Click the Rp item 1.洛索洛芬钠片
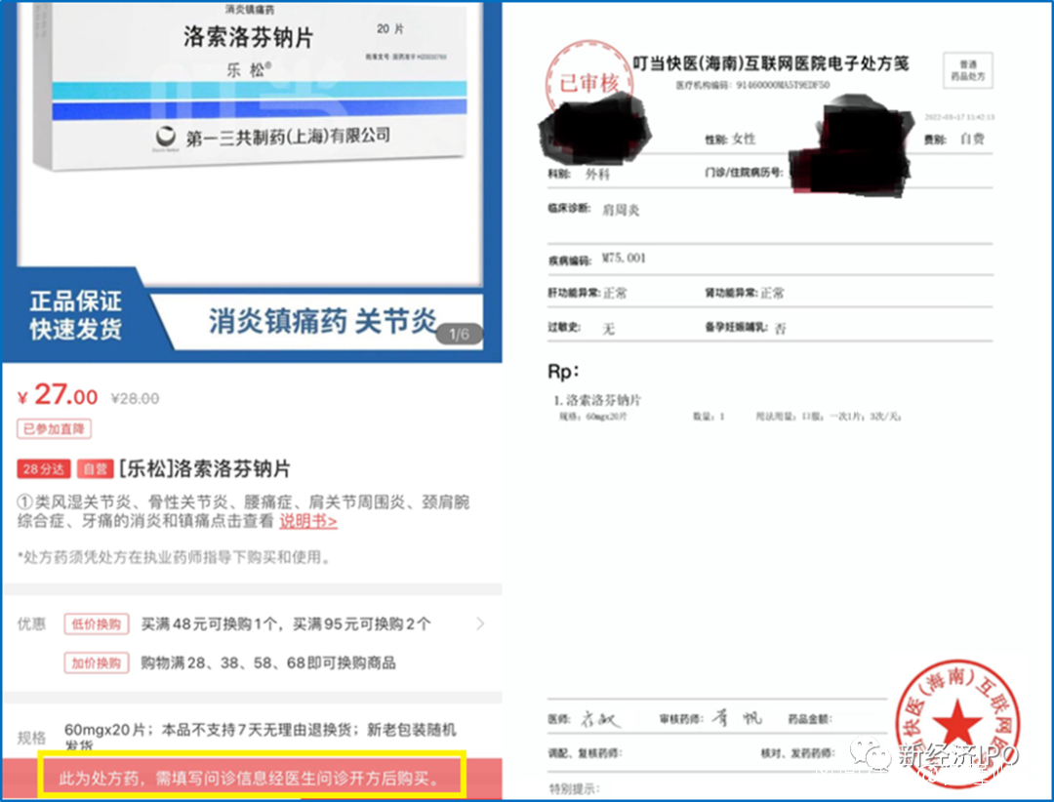 [x=597, y=400]
